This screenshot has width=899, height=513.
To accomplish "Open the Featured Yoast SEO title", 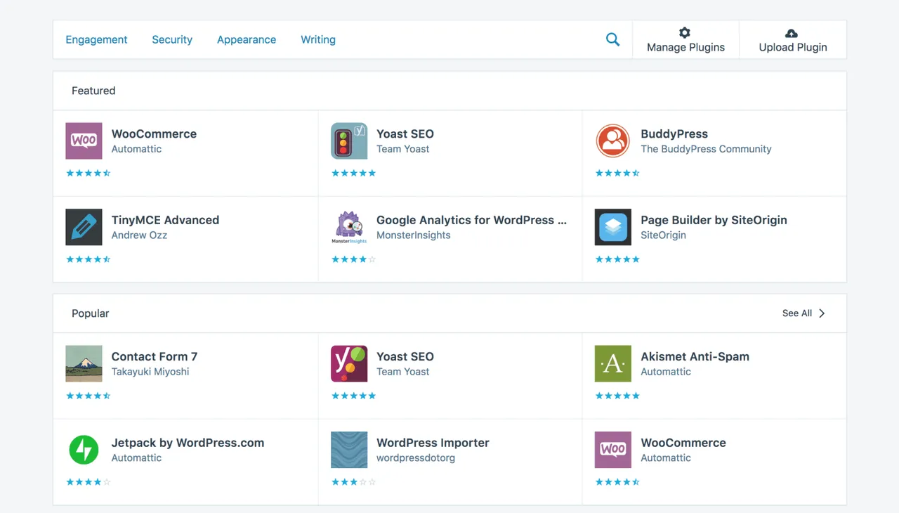I will (405, 134).
